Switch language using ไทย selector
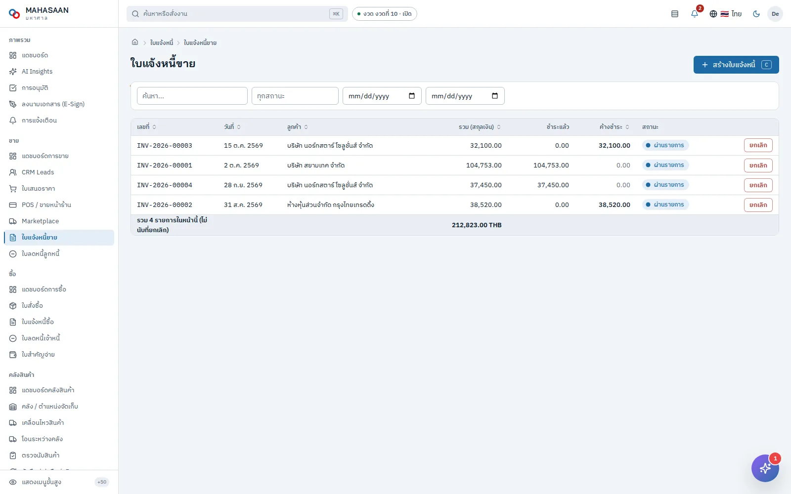This screenshot has height=494, width=791. pyautogui.click(x=726, y=14)
